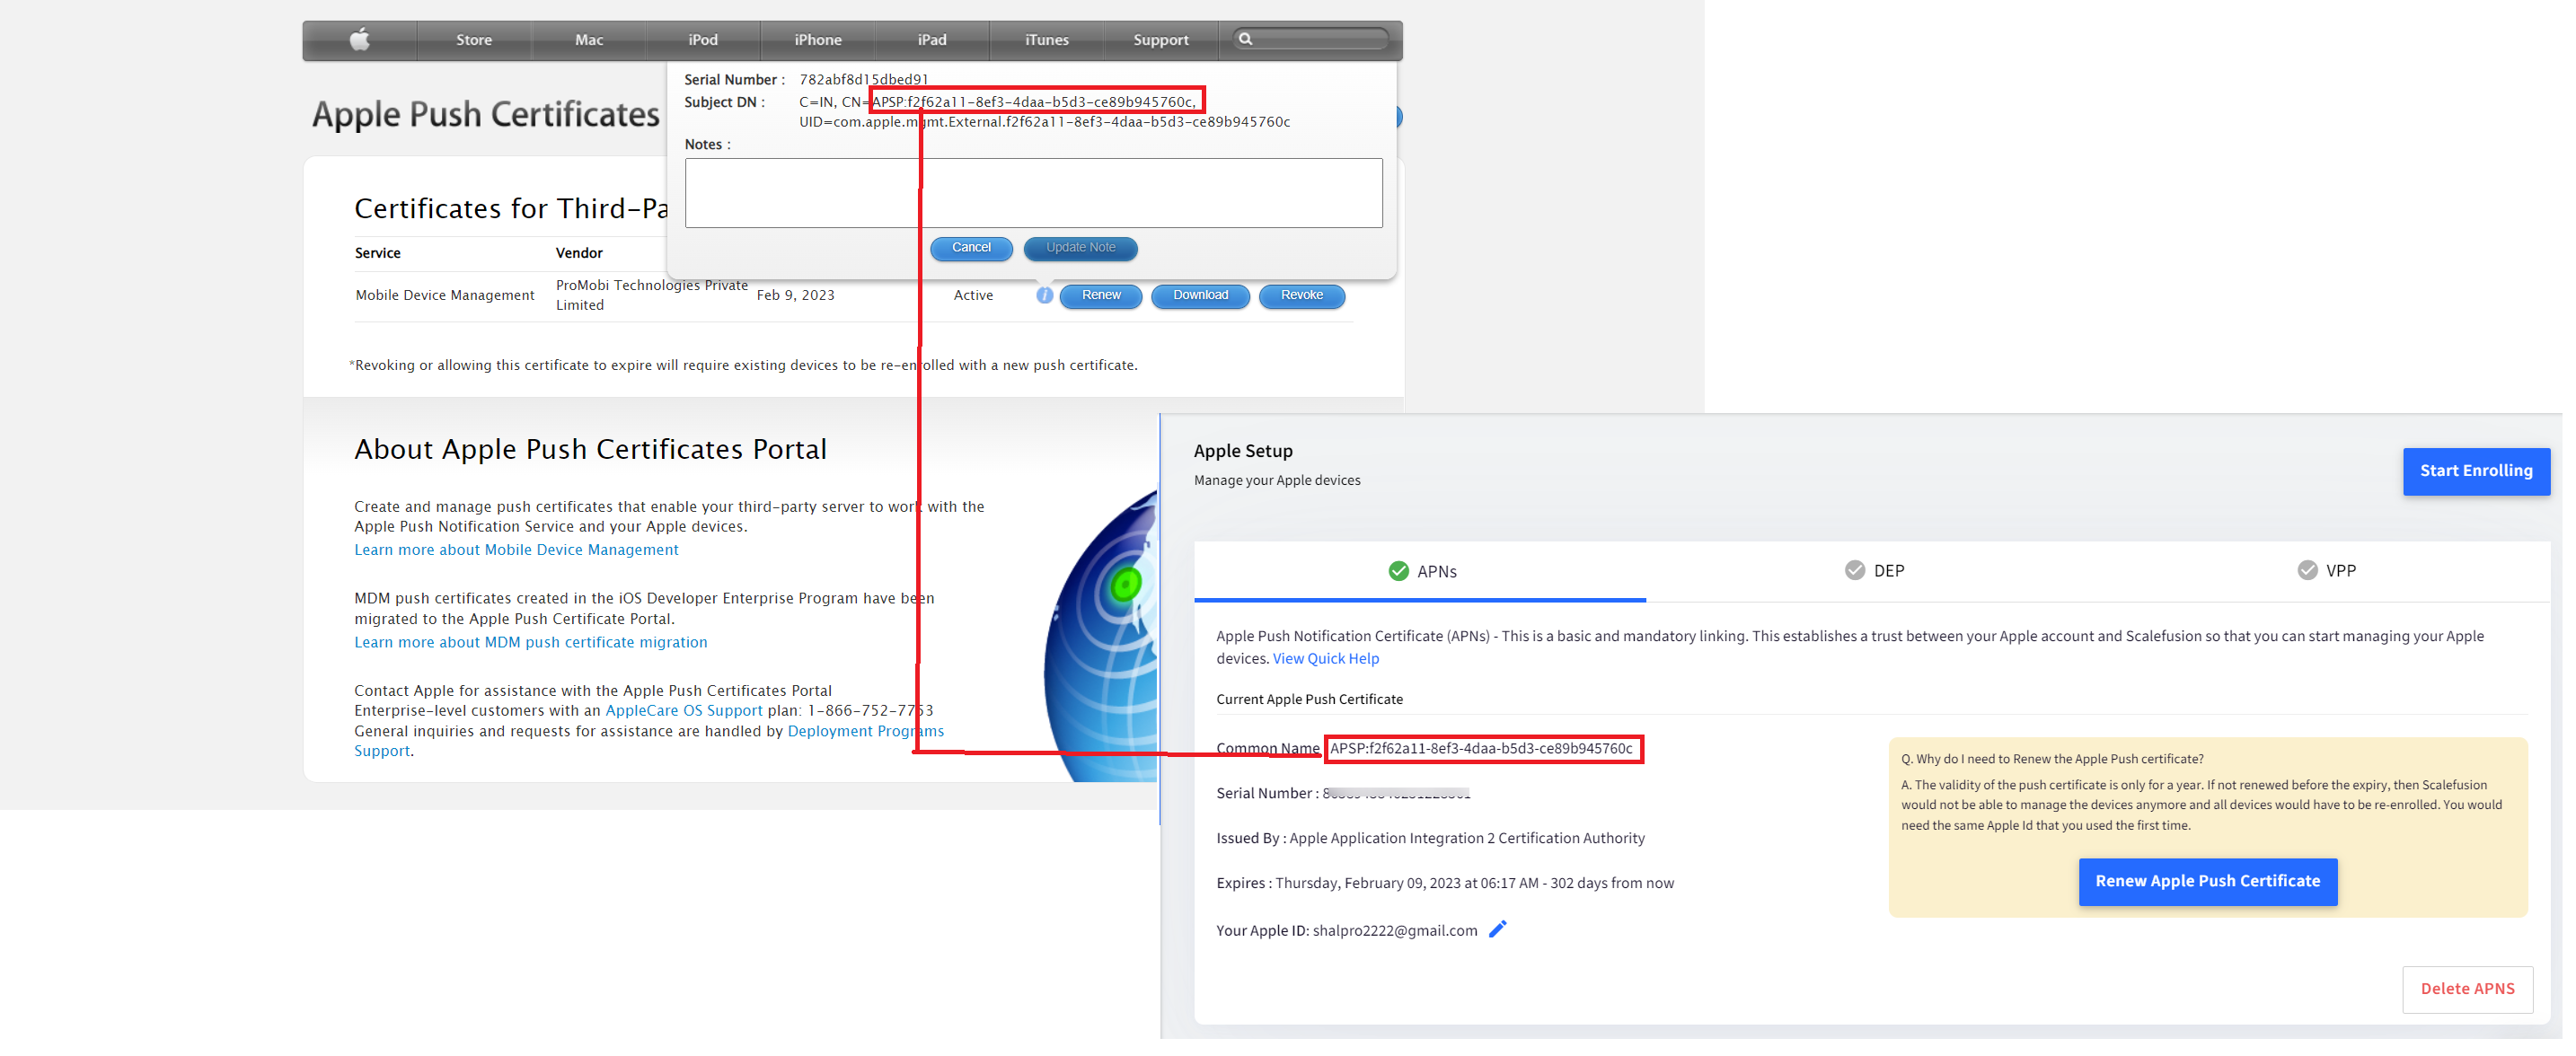Click the Service column header
This screenshot has width=2576, height=1056.
tap(377, 253)
